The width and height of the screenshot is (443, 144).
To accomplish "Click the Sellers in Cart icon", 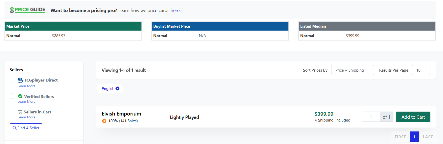I will coord(20,112).
